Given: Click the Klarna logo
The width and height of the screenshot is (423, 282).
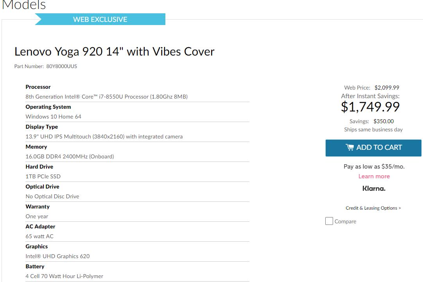Looking at the screenshot, I should tap(374, 189).
